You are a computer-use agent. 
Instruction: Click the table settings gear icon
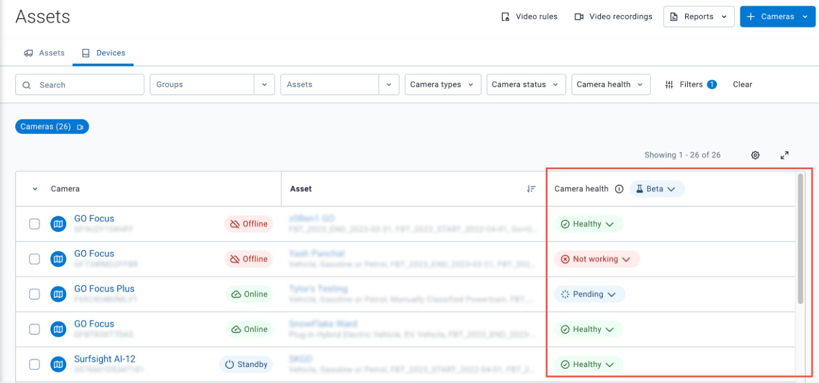click(x=755, y=155)
